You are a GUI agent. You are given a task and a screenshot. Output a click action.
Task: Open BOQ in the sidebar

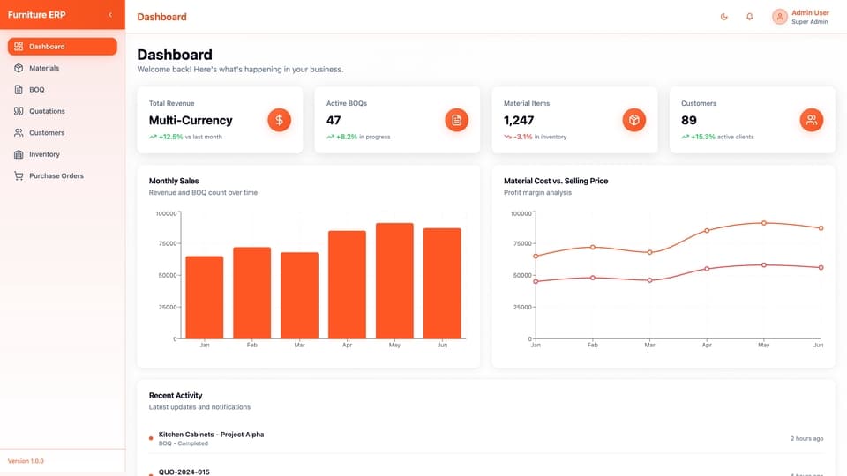(62, 90)
